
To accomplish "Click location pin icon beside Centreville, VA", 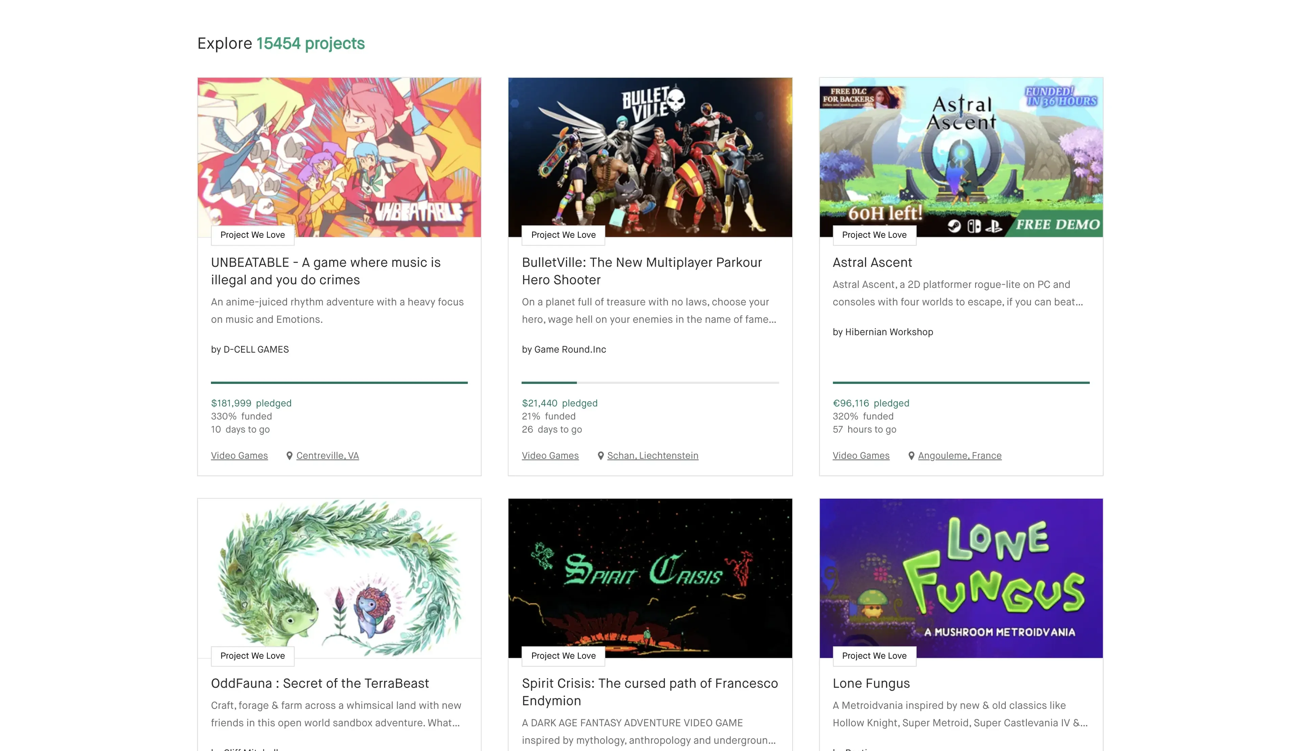I will pos(289,456).
